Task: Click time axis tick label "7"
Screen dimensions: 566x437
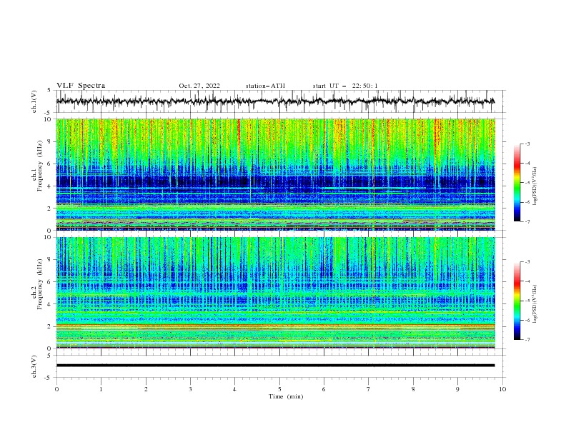Action: 369,389
